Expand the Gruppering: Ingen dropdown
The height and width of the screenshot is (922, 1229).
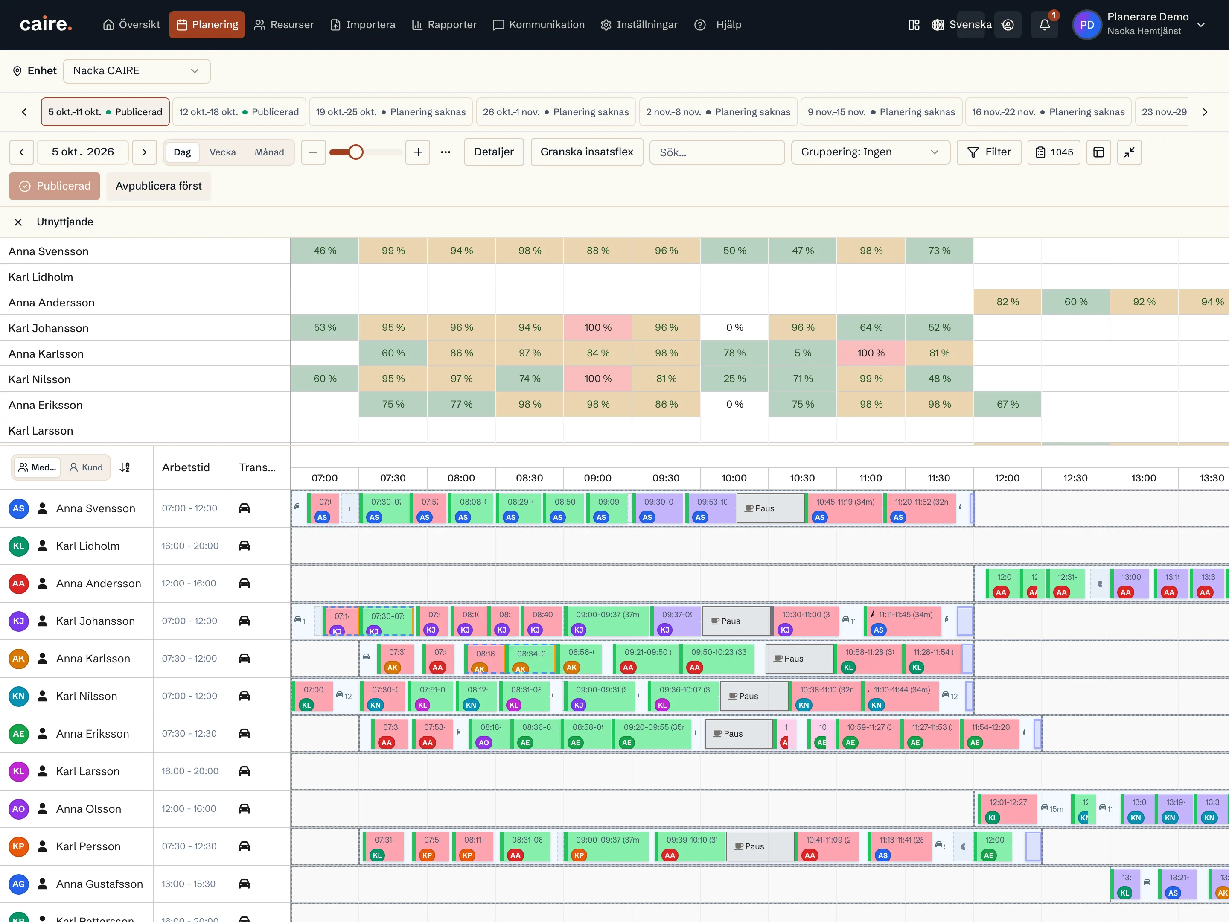click(871, 152)
